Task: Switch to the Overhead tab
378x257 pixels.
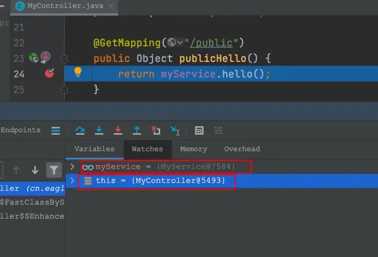Action: (242, 149)
